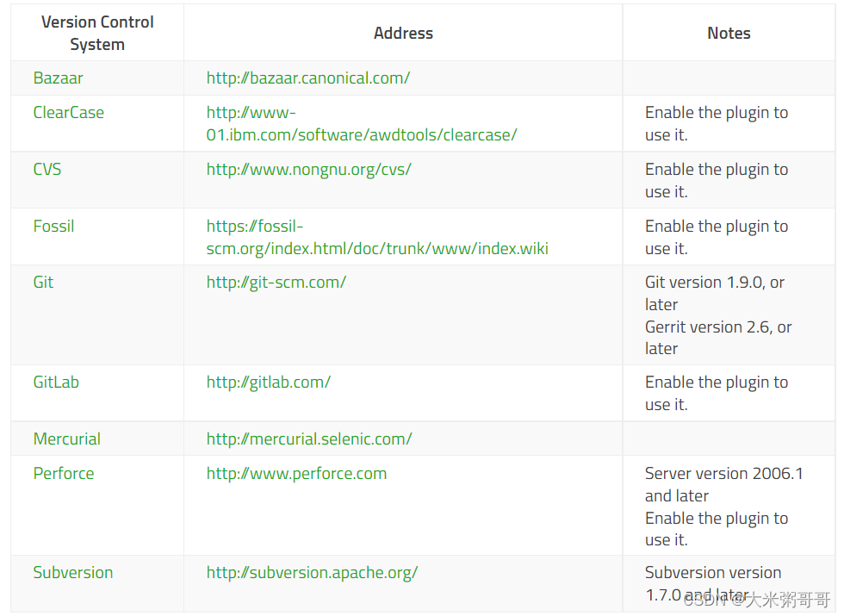The height and width of the screenshot is (616, 844).
Task: Click the Address column header
Action: (x=403, y=34)
